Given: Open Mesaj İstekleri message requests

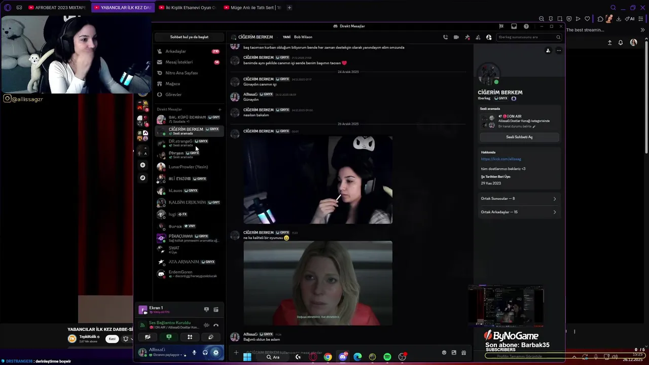Looking at the screenshot, I should click(189, 62).
